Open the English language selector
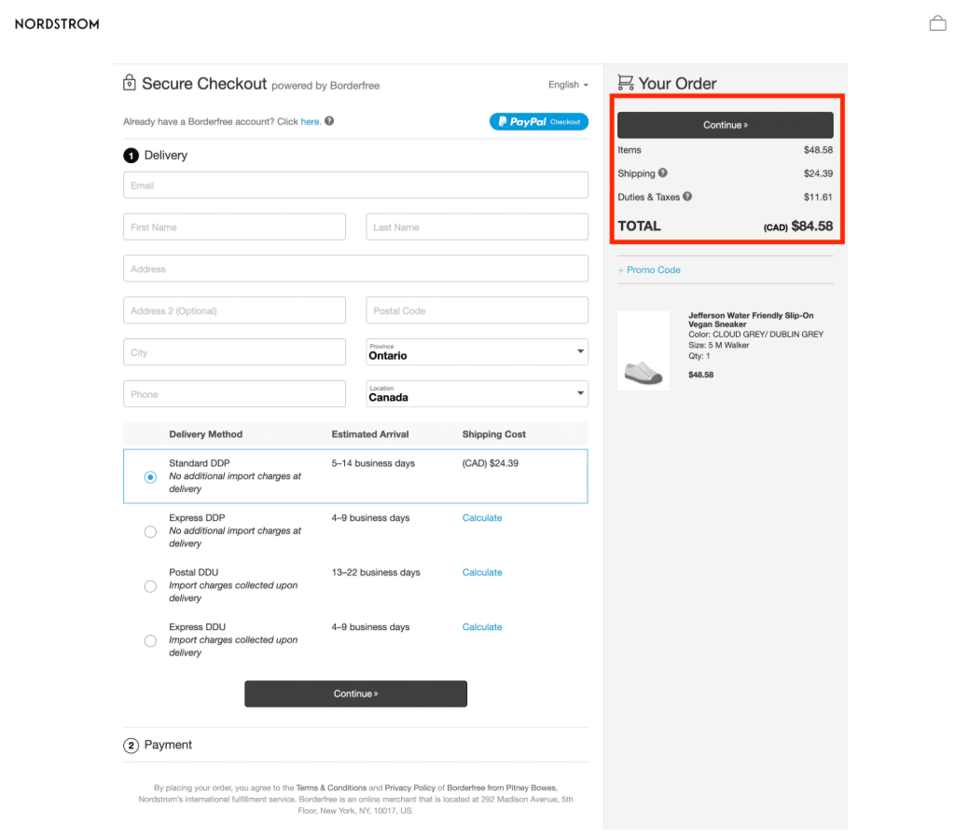Image resolution: width=955 pixels, height=836 pixels. [x=567, y=84]
